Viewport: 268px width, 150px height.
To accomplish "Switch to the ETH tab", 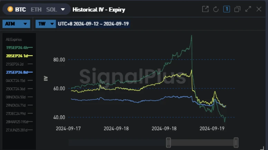I will point(36,9).
